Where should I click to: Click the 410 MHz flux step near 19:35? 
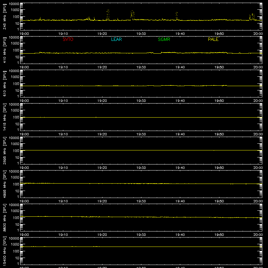tap(161, 53)
